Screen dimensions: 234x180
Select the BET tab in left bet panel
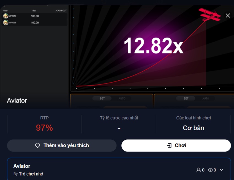pyautogui.click(x=102, y=99)
